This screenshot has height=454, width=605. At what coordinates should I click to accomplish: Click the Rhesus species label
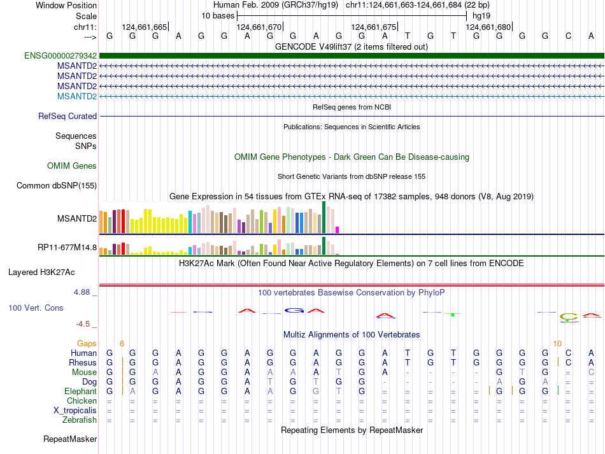[83, 362]
